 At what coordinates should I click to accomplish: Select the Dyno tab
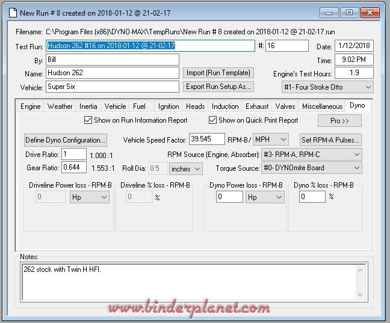click(357, 105)
